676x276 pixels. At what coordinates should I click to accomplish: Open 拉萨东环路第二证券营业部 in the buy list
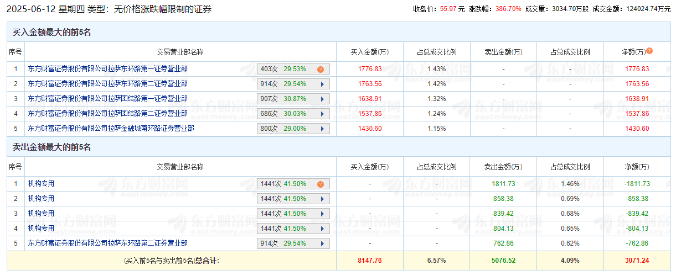107,84
